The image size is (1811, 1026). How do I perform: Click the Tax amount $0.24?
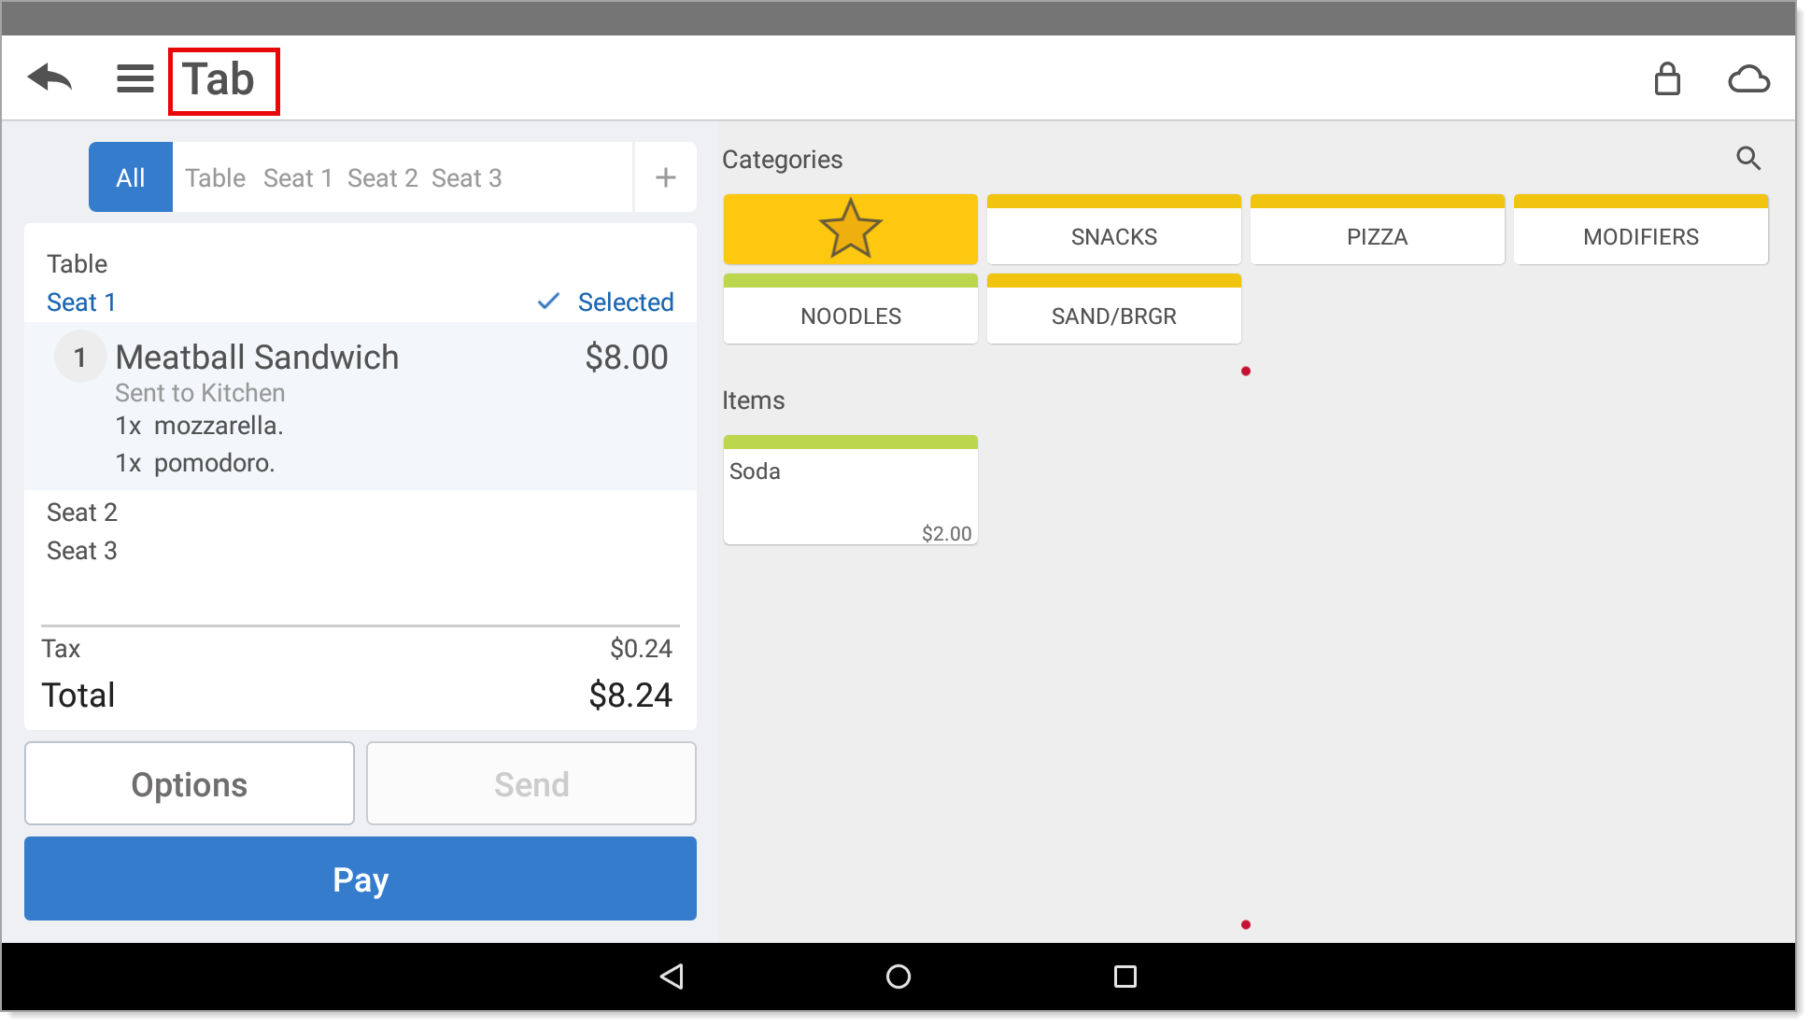pyautogui.click(x=641, y=649)
